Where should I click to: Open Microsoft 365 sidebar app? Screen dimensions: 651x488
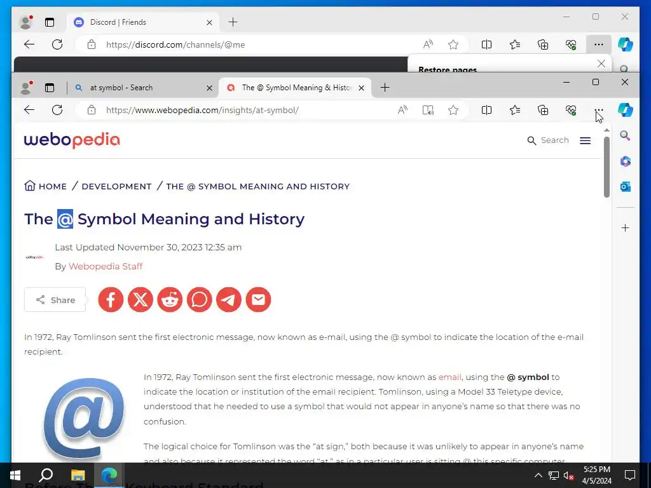point(626,161)
